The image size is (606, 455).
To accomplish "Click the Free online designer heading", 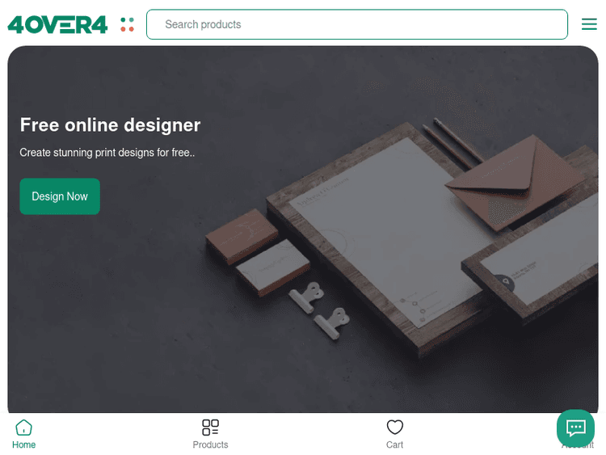I will pyautogui.click(x=110, y=124).
